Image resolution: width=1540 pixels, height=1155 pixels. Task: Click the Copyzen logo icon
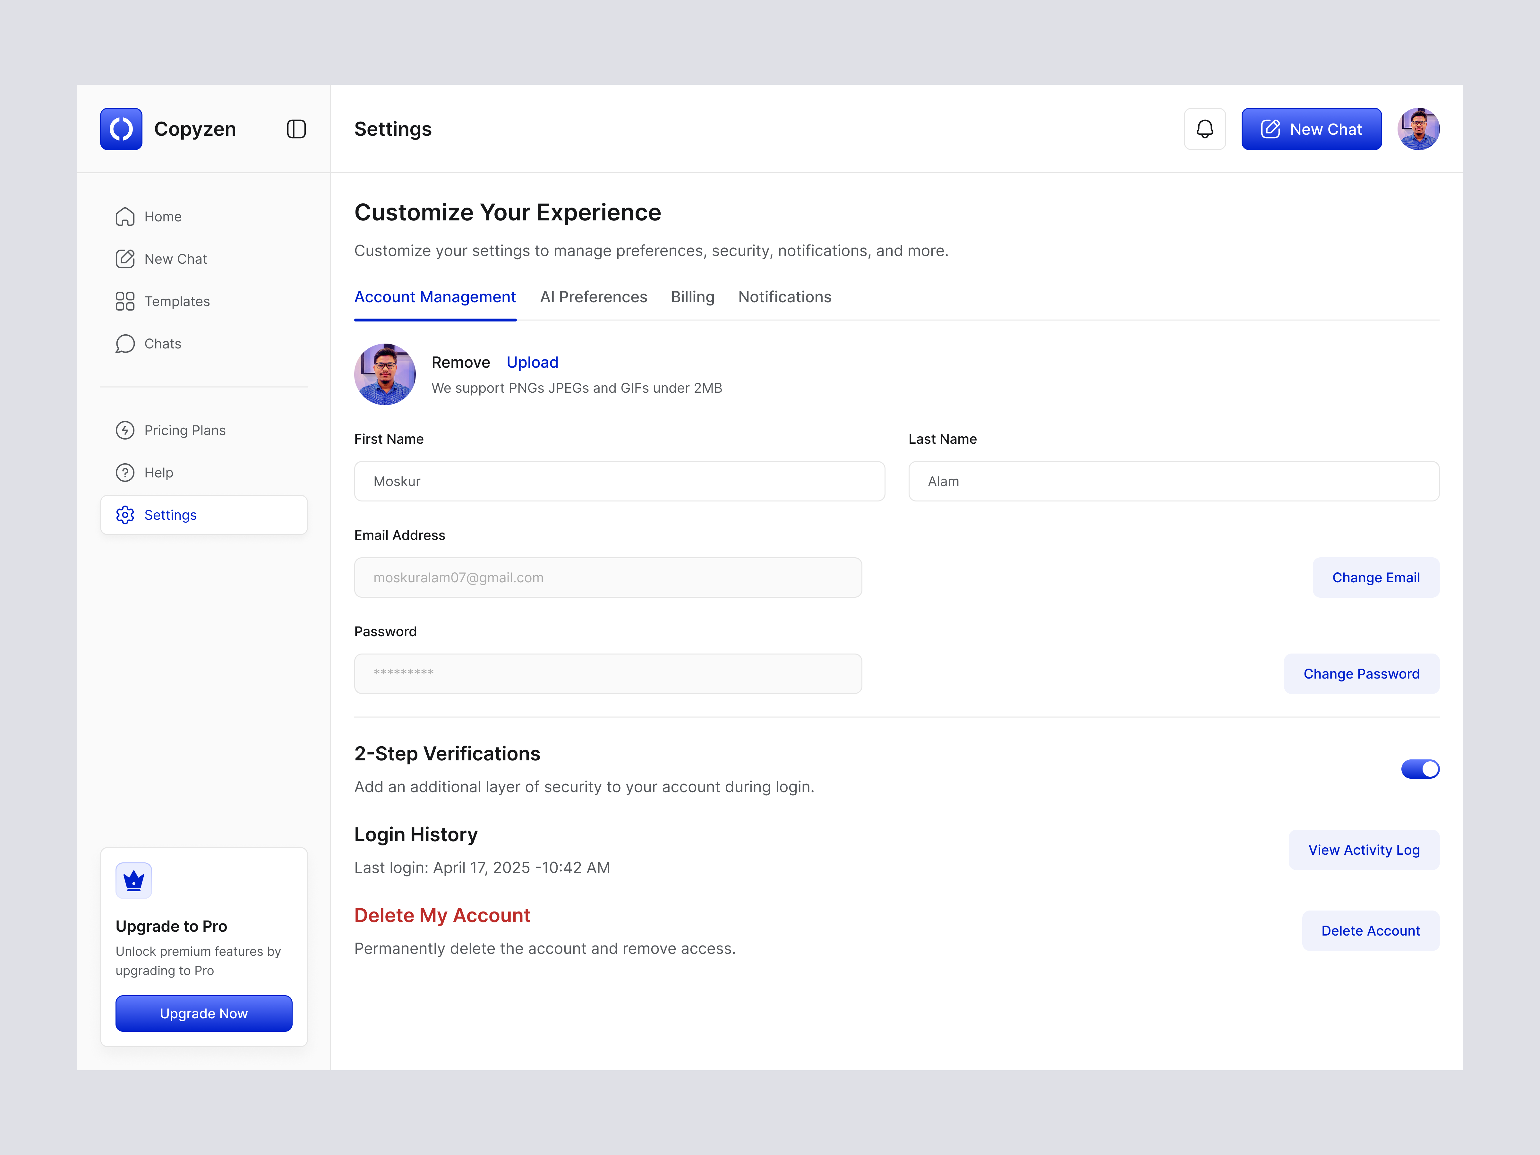pyautogui.click(x=121, y=129)
